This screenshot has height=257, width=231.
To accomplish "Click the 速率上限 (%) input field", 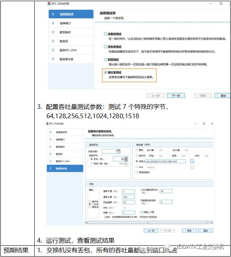I will coord(129,197).
